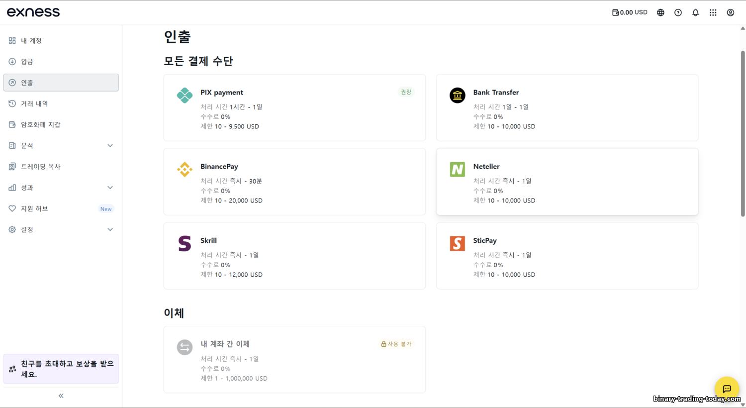Expand the 설정 sidebar section
This screenshot has width=746, height=408.
coord(110,229)
